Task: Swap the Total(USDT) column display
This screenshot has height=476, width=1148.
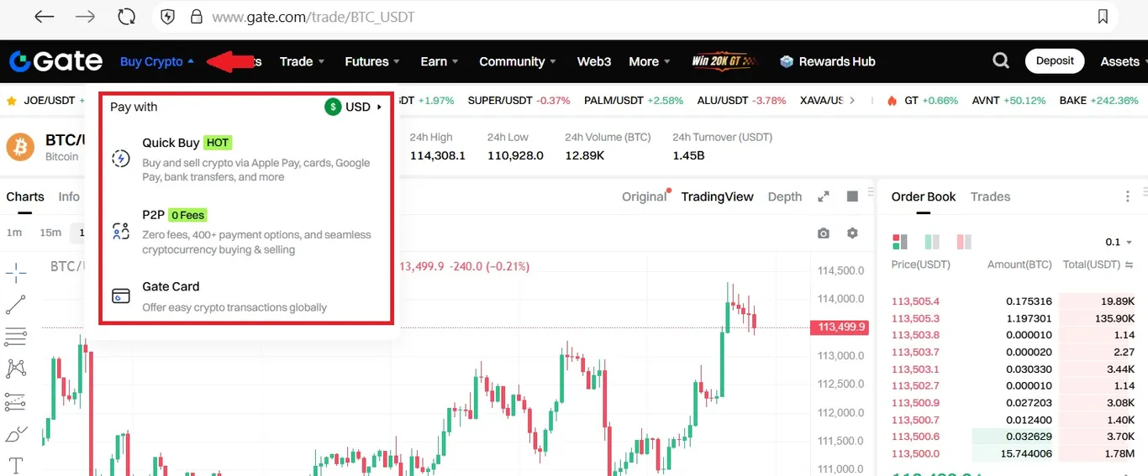Action: pyautogui.click(x=1130, y=264)
